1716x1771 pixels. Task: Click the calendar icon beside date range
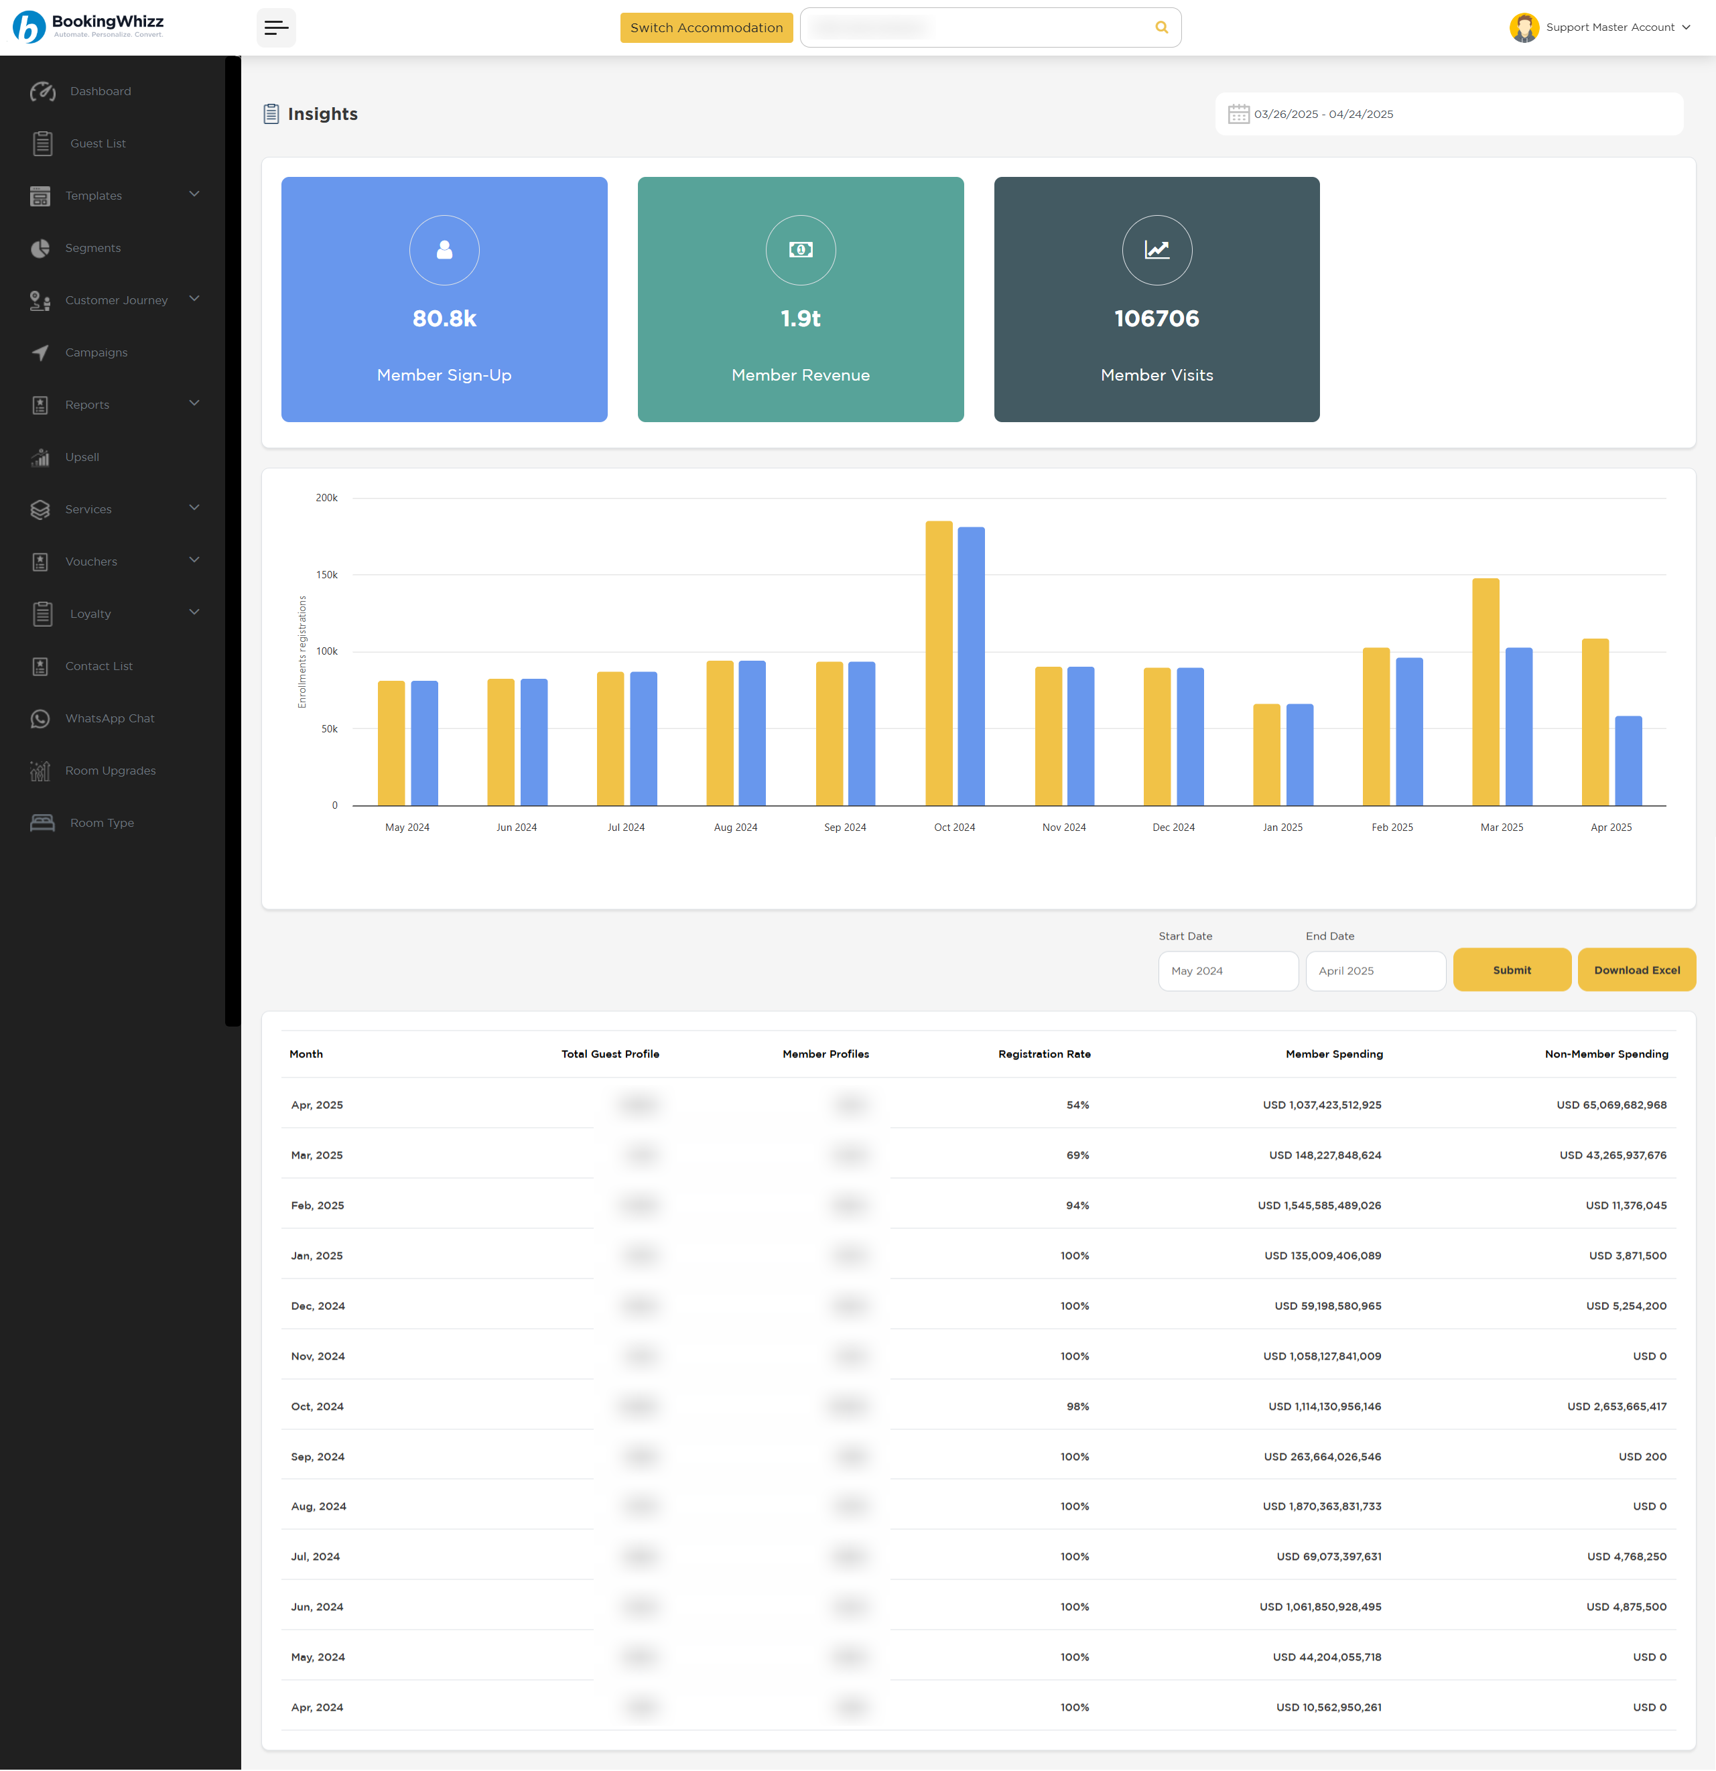[1238, 115]
